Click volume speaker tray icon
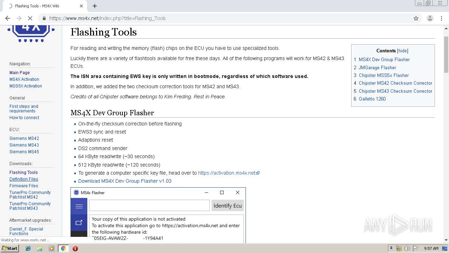 point(407,248)
